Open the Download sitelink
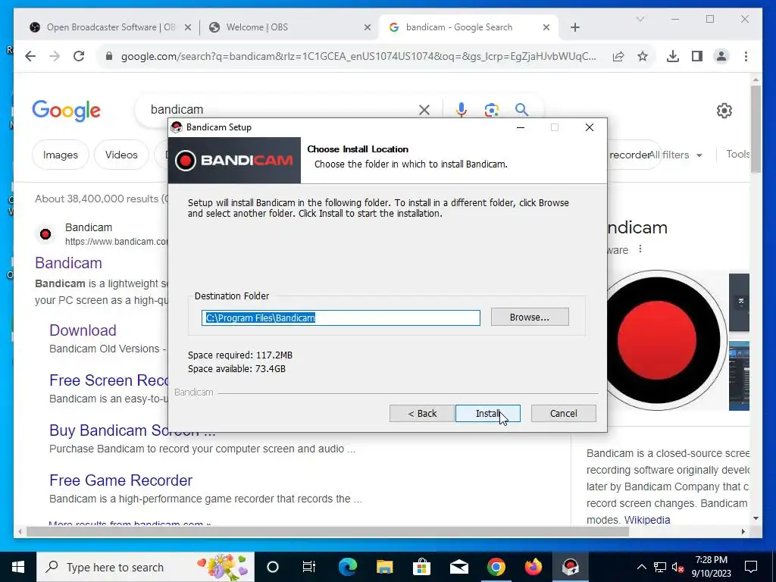The width and height of the screenshot is (776, 582). [83, 330]
